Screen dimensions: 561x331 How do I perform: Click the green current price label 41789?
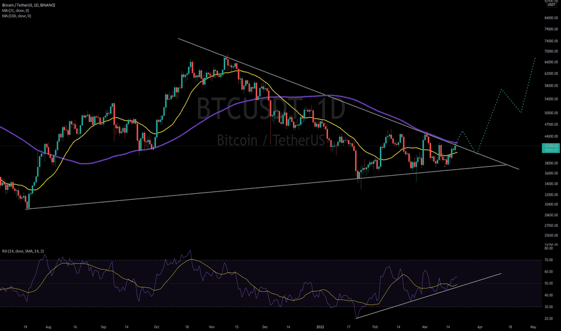(551, 148)
